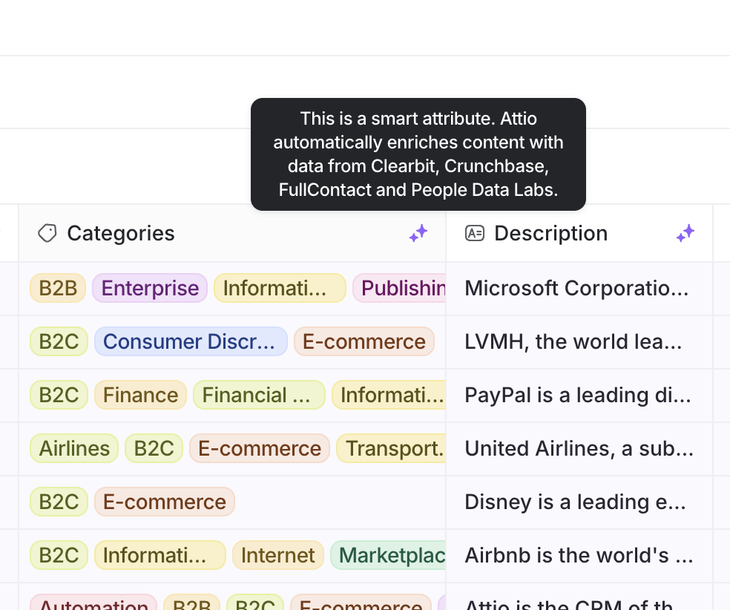Screen dimensions: 730x610
Task: Click the Internet category tag
Action: click(277, 555)
